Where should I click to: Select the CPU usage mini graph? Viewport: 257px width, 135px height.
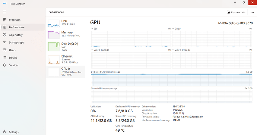click(x=54, y=23)
